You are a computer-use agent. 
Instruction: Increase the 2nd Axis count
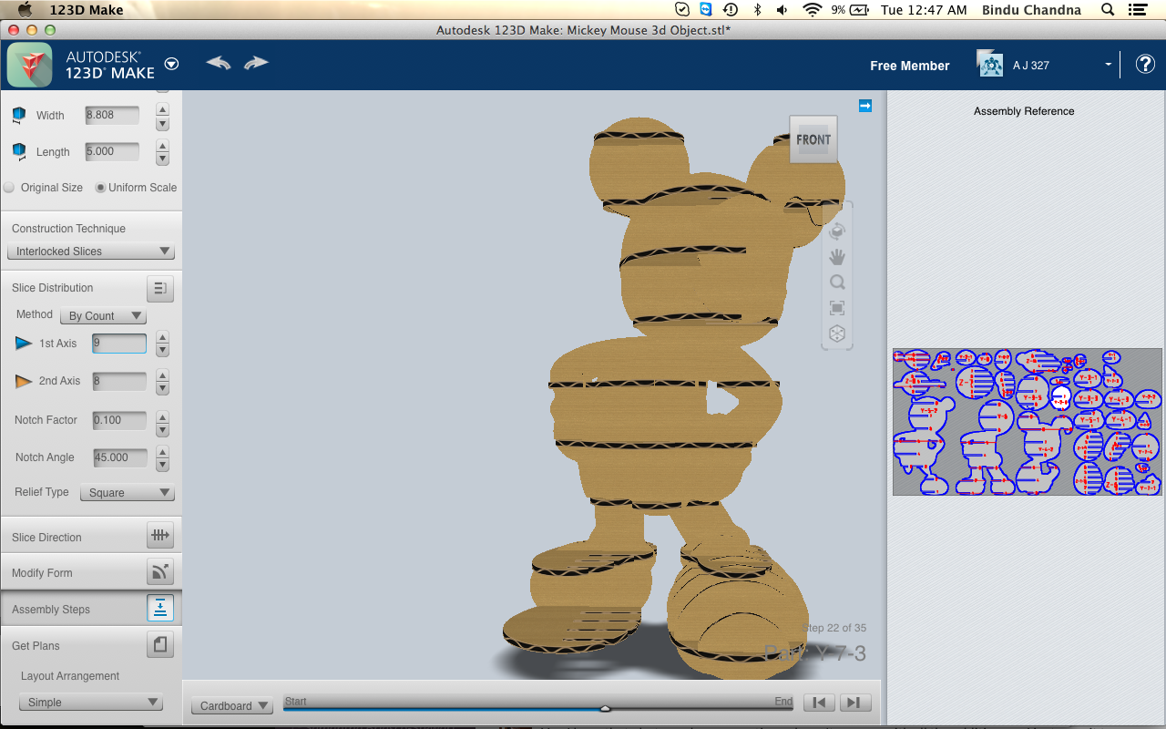(x=162, y=375)
